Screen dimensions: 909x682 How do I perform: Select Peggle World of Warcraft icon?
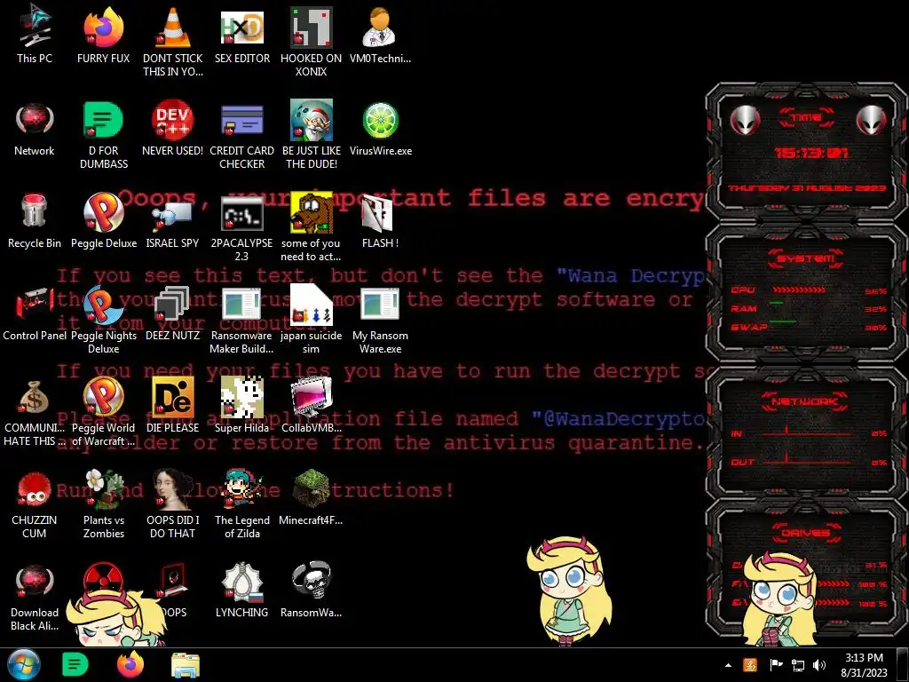tap(104, 412)
